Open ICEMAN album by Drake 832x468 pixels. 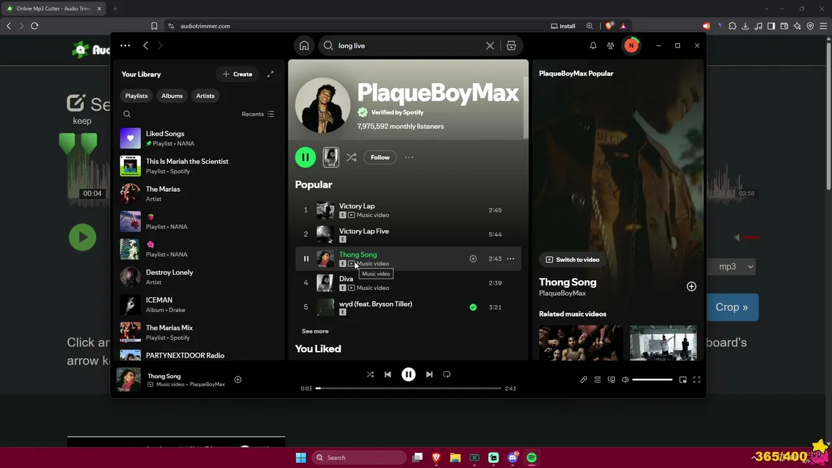[199, 305]
